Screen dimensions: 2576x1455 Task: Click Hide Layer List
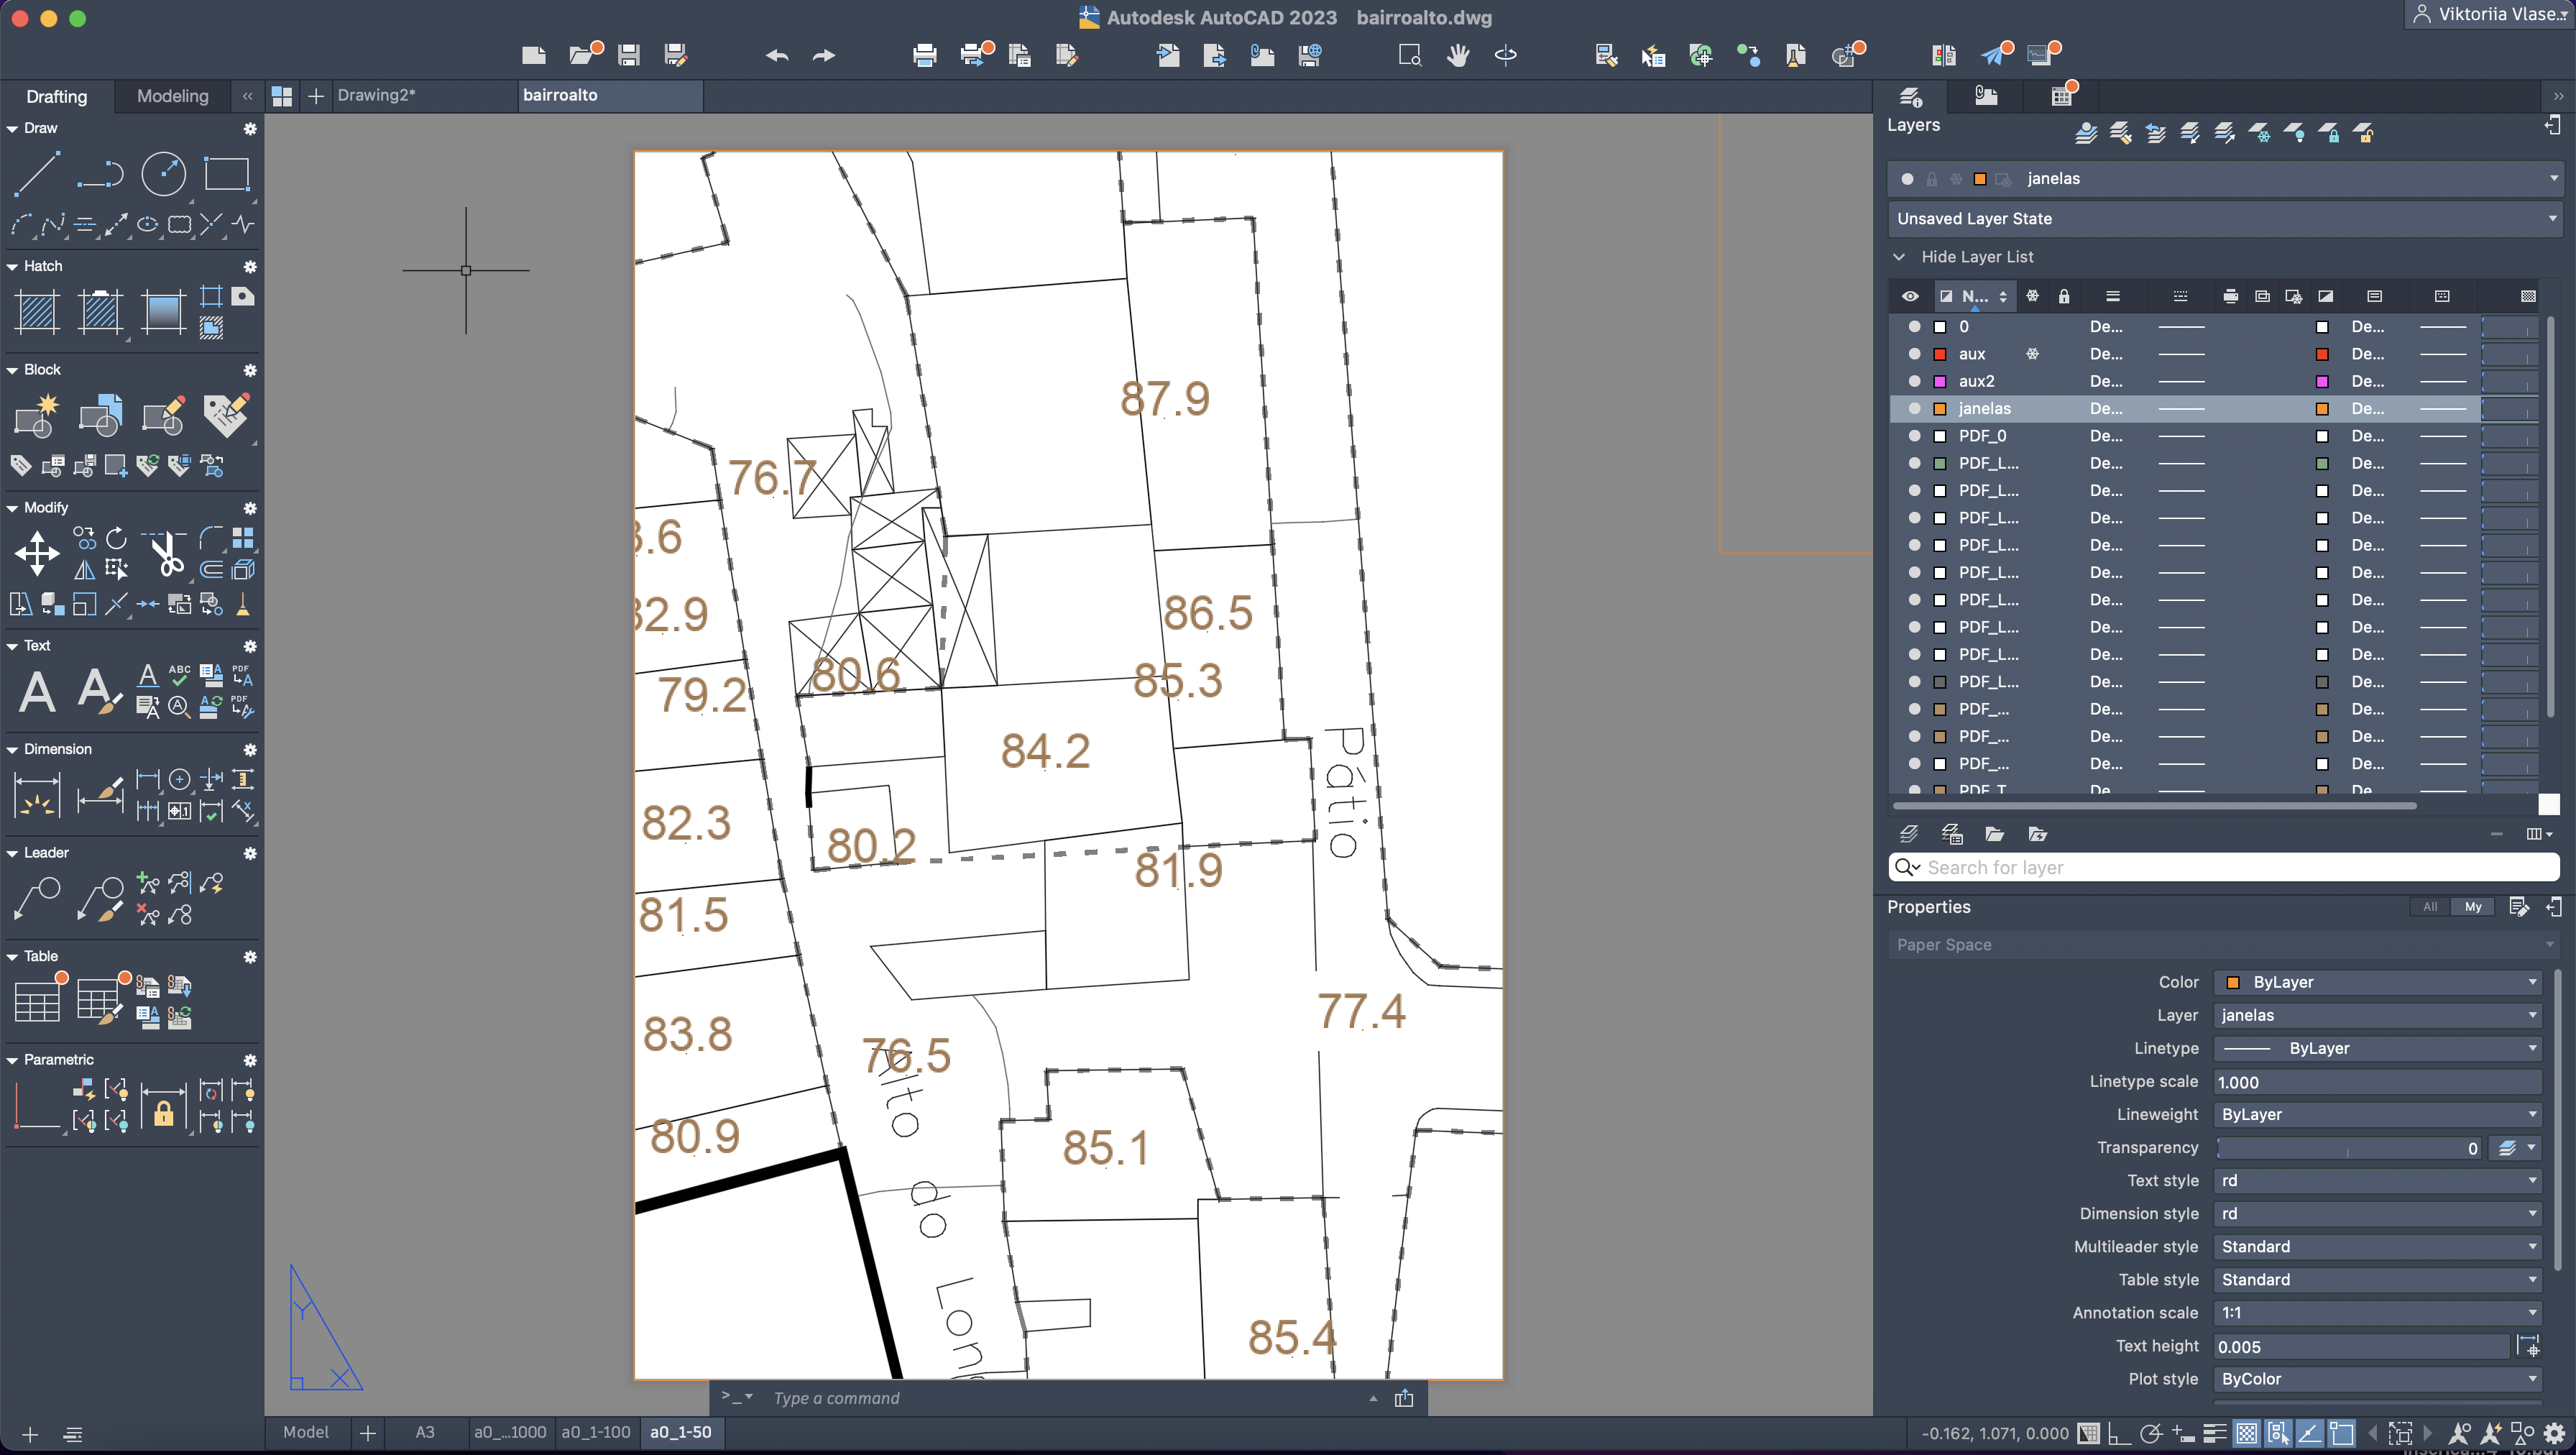tap(1976, 257)
